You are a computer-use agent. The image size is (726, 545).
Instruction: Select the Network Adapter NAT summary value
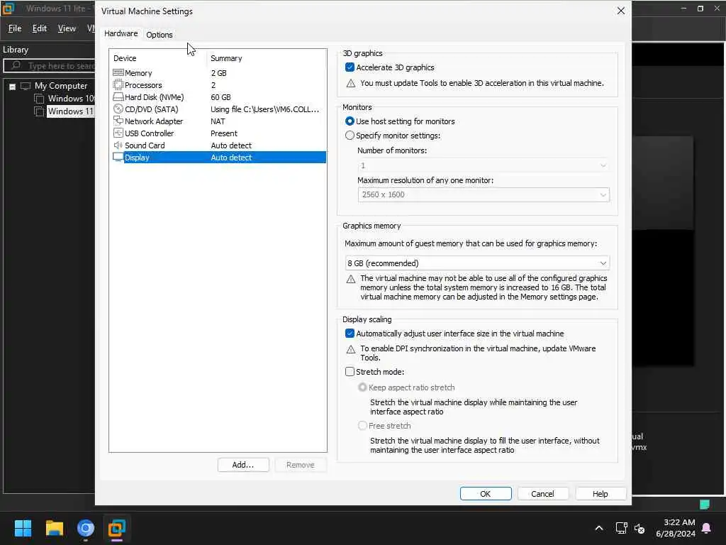coord(218,121)
